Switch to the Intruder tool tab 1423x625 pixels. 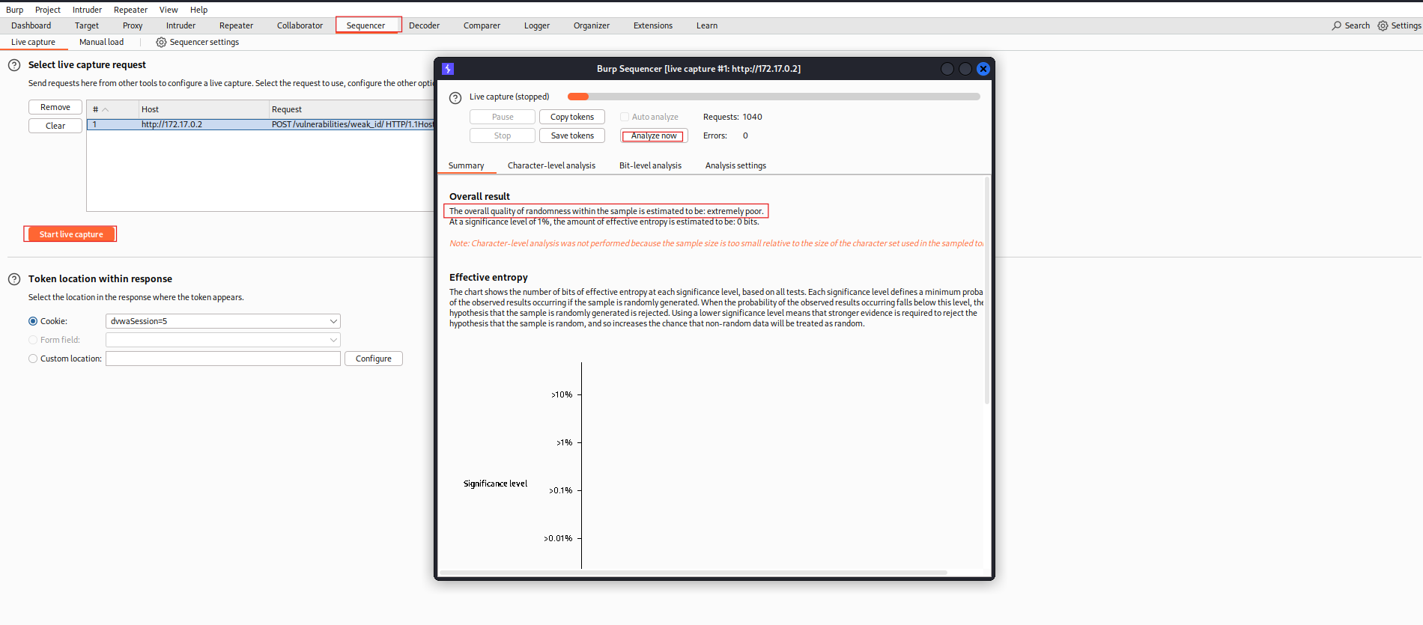point(180,25)
